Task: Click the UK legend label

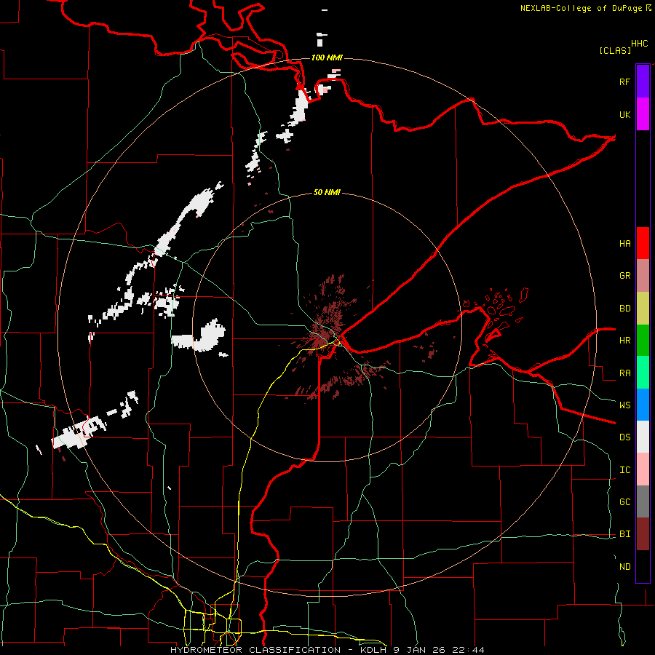Action: coord(624,114)
